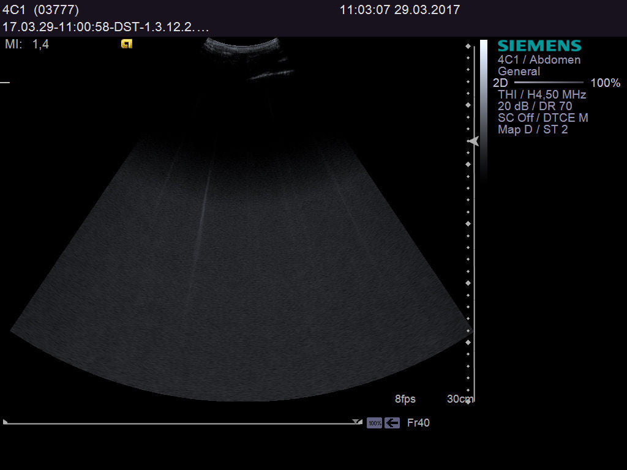Click the yellow probe orientation marker icon
The height and width of the screenshot is (470, 627).
127,44
